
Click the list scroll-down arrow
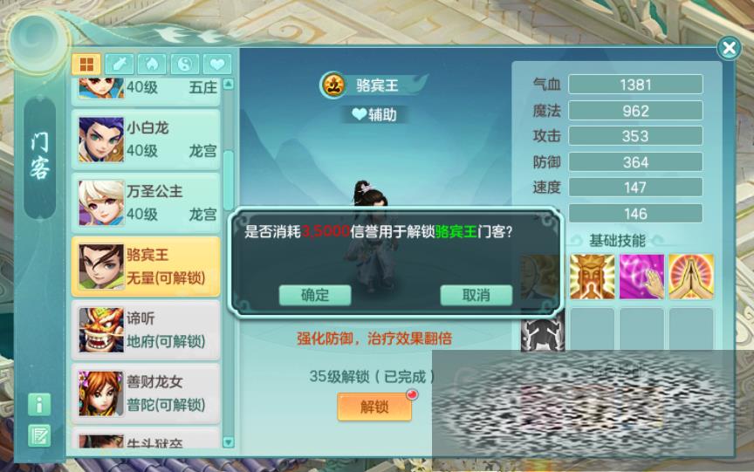pos(229,442)
